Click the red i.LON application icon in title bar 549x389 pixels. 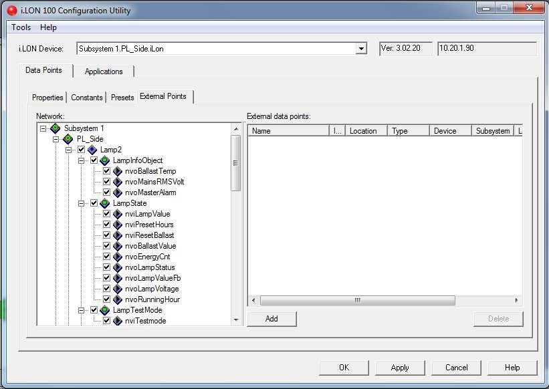coord(12,11)
